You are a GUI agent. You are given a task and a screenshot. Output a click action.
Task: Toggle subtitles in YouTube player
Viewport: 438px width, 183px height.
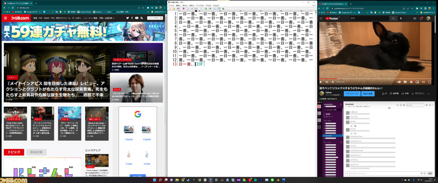[405, 82]
